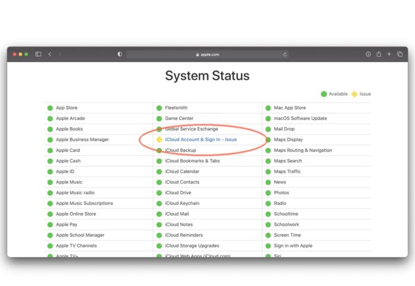Select iCloud Bookmarks & Tabs row
415x286 pixels.
click(207, 161)
